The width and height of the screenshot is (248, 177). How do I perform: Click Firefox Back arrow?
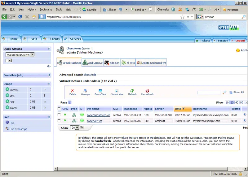point(4,17)
